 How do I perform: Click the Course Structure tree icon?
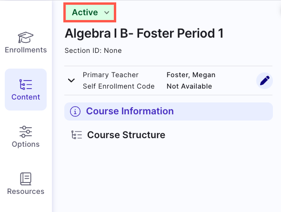(x=77, y=135)
